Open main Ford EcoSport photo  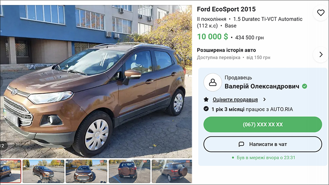(96, 81)
